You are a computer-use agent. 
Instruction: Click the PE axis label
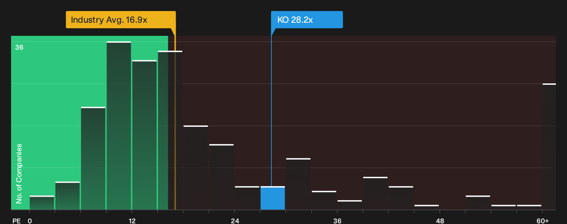pos(17,221)
